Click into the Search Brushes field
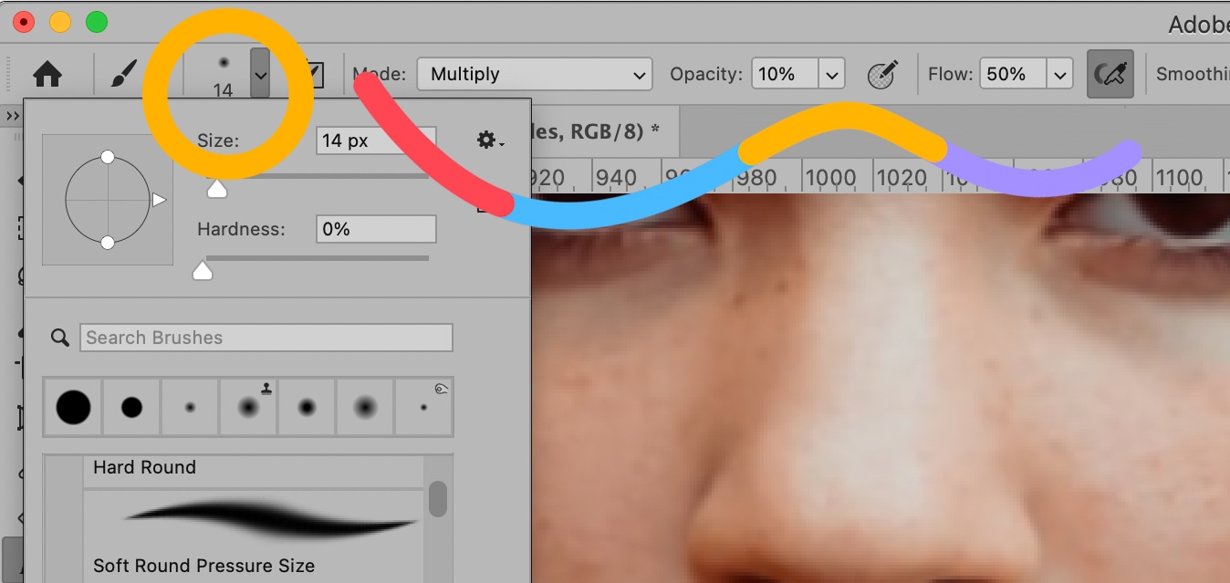Viewport: 1230px width, 583px height. tap(266, 338)
